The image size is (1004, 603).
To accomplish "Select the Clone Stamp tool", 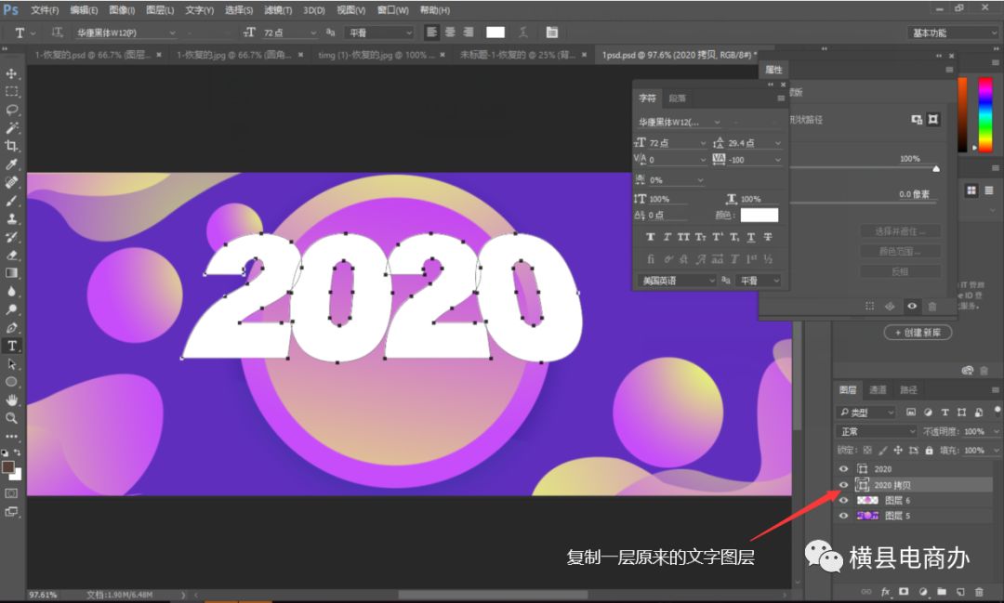I will (11, 219).
